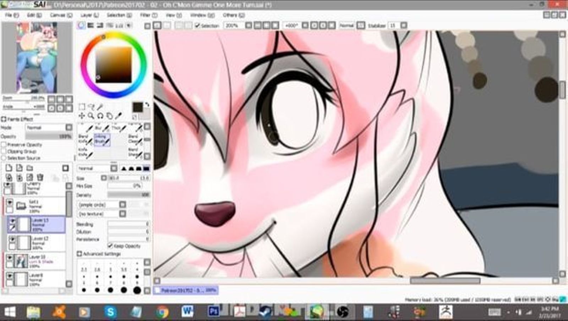Hide Set 1 folder visibility eye
This screenshot has width=568, height=321.
(10, 202)
